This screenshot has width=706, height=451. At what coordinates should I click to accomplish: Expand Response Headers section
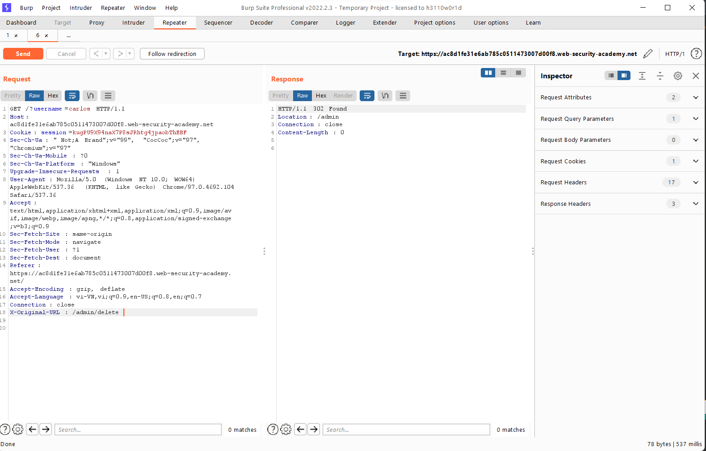pos(695,204)
